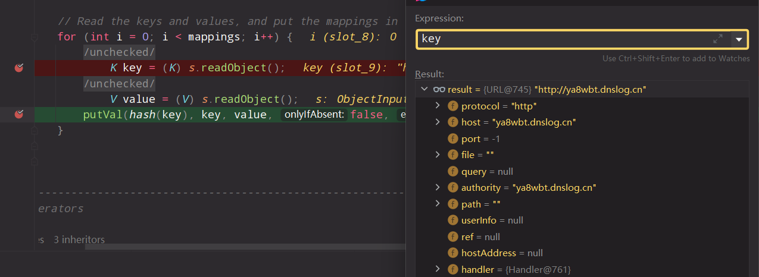Collapse the result URL@745 tree node
Image resolution: width=759 pixels, height=277 pixels.
click(424, 89)
